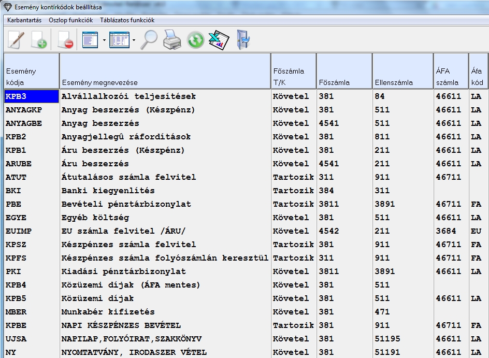Image resolution: width=489 pixels, height=358 pixels.
Task: Open the Karbantartás menu
Action: point(24,20)
